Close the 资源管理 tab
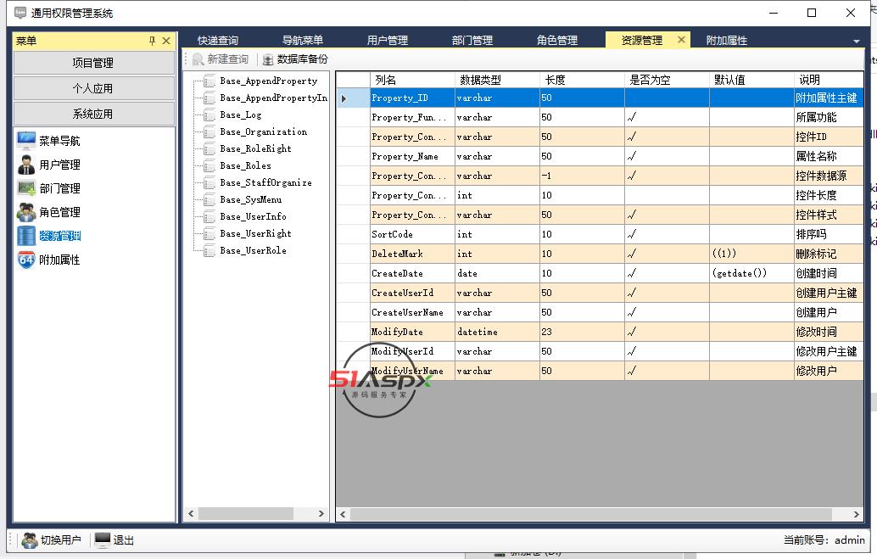Screen dimensions: 877x559 click(681, 39)
